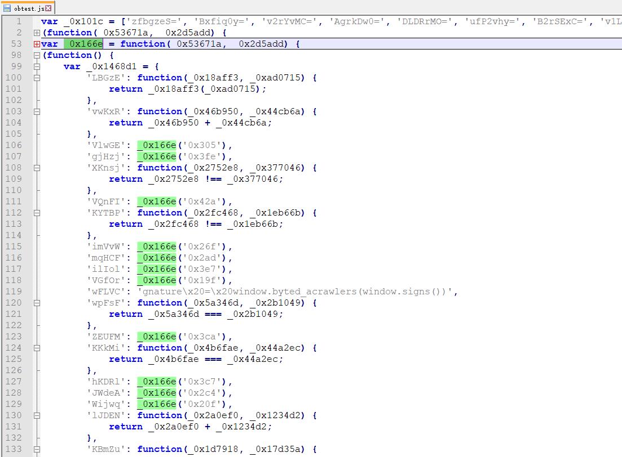Collapse the 'lJDEN' function at line 130
Screen dimensions: 622x457
(37, 416)
